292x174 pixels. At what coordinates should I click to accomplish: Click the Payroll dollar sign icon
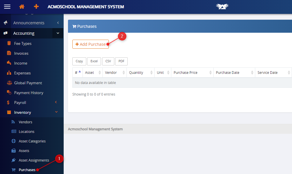(x=9, y=102)
